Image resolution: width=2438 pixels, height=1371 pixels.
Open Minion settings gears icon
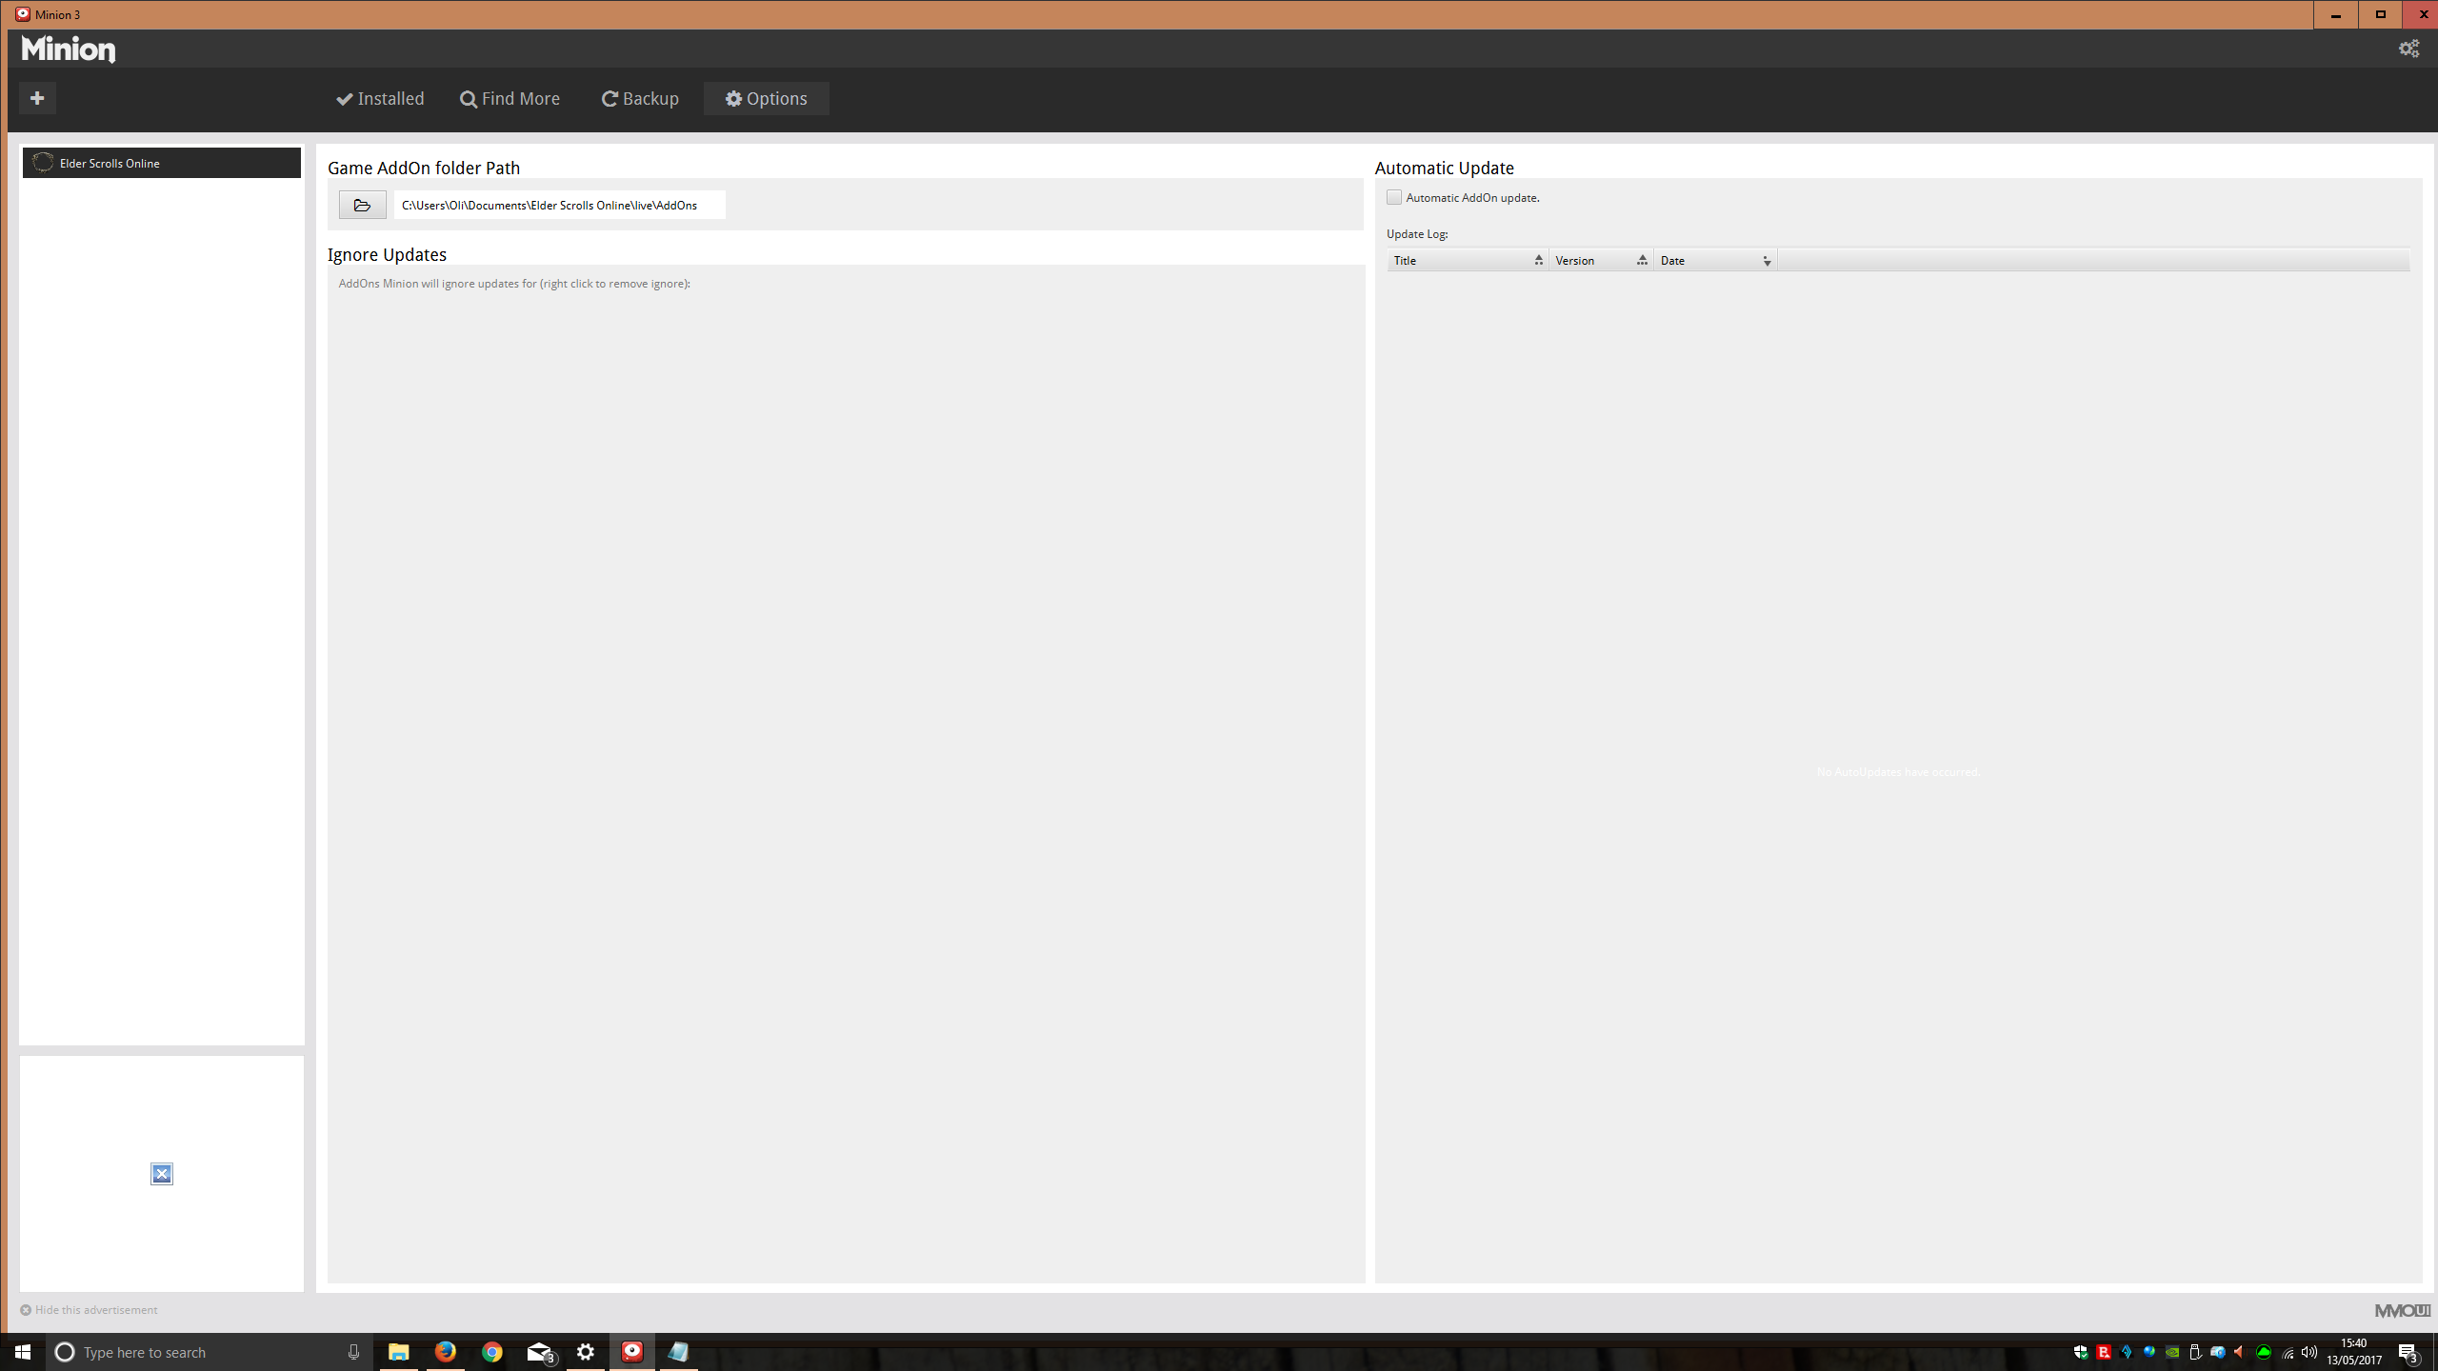coord(2408,49)
